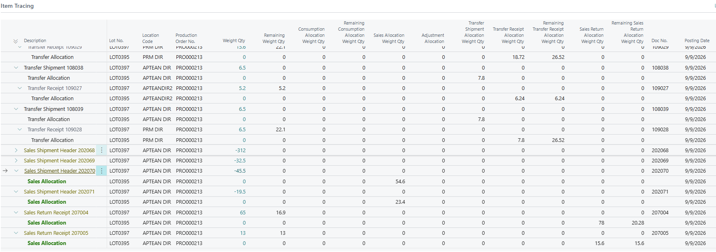Click the expand-all chevron icon beside the Description header
Image resolution: width=716 pixels, height=252 pixels.
16,41
